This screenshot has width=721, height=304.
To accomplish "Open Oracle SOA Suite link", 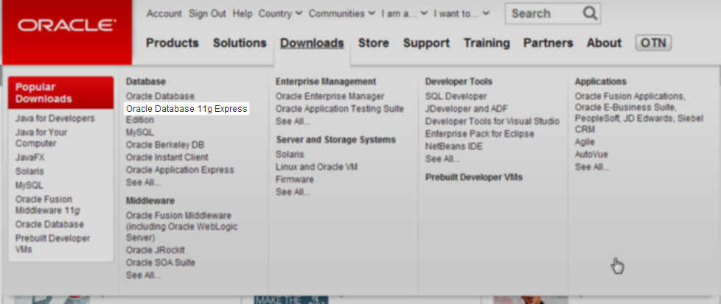I will (x=161, y=263).
